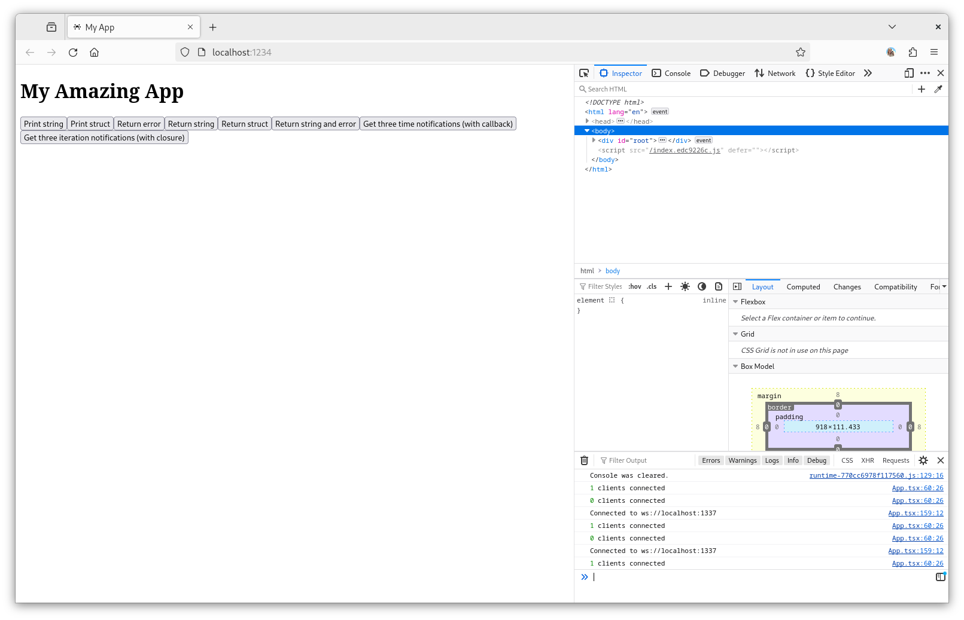Expand the div id root node
The height and width of the screenshot is (620, 964).
(x=594, y=140)
